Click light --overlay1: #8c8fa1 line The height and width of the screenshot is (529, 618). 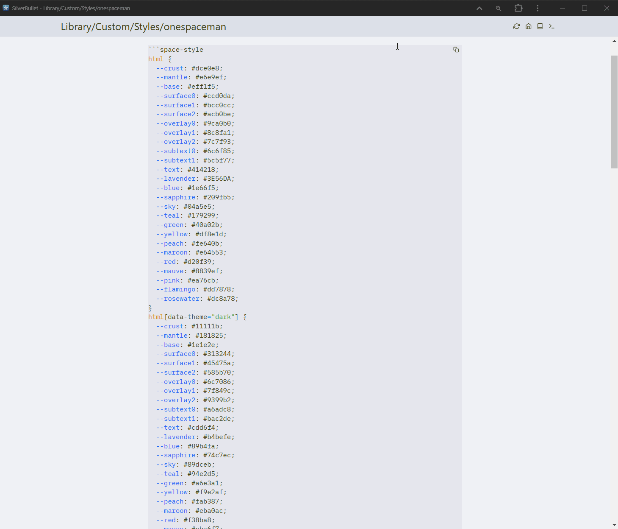195,133
